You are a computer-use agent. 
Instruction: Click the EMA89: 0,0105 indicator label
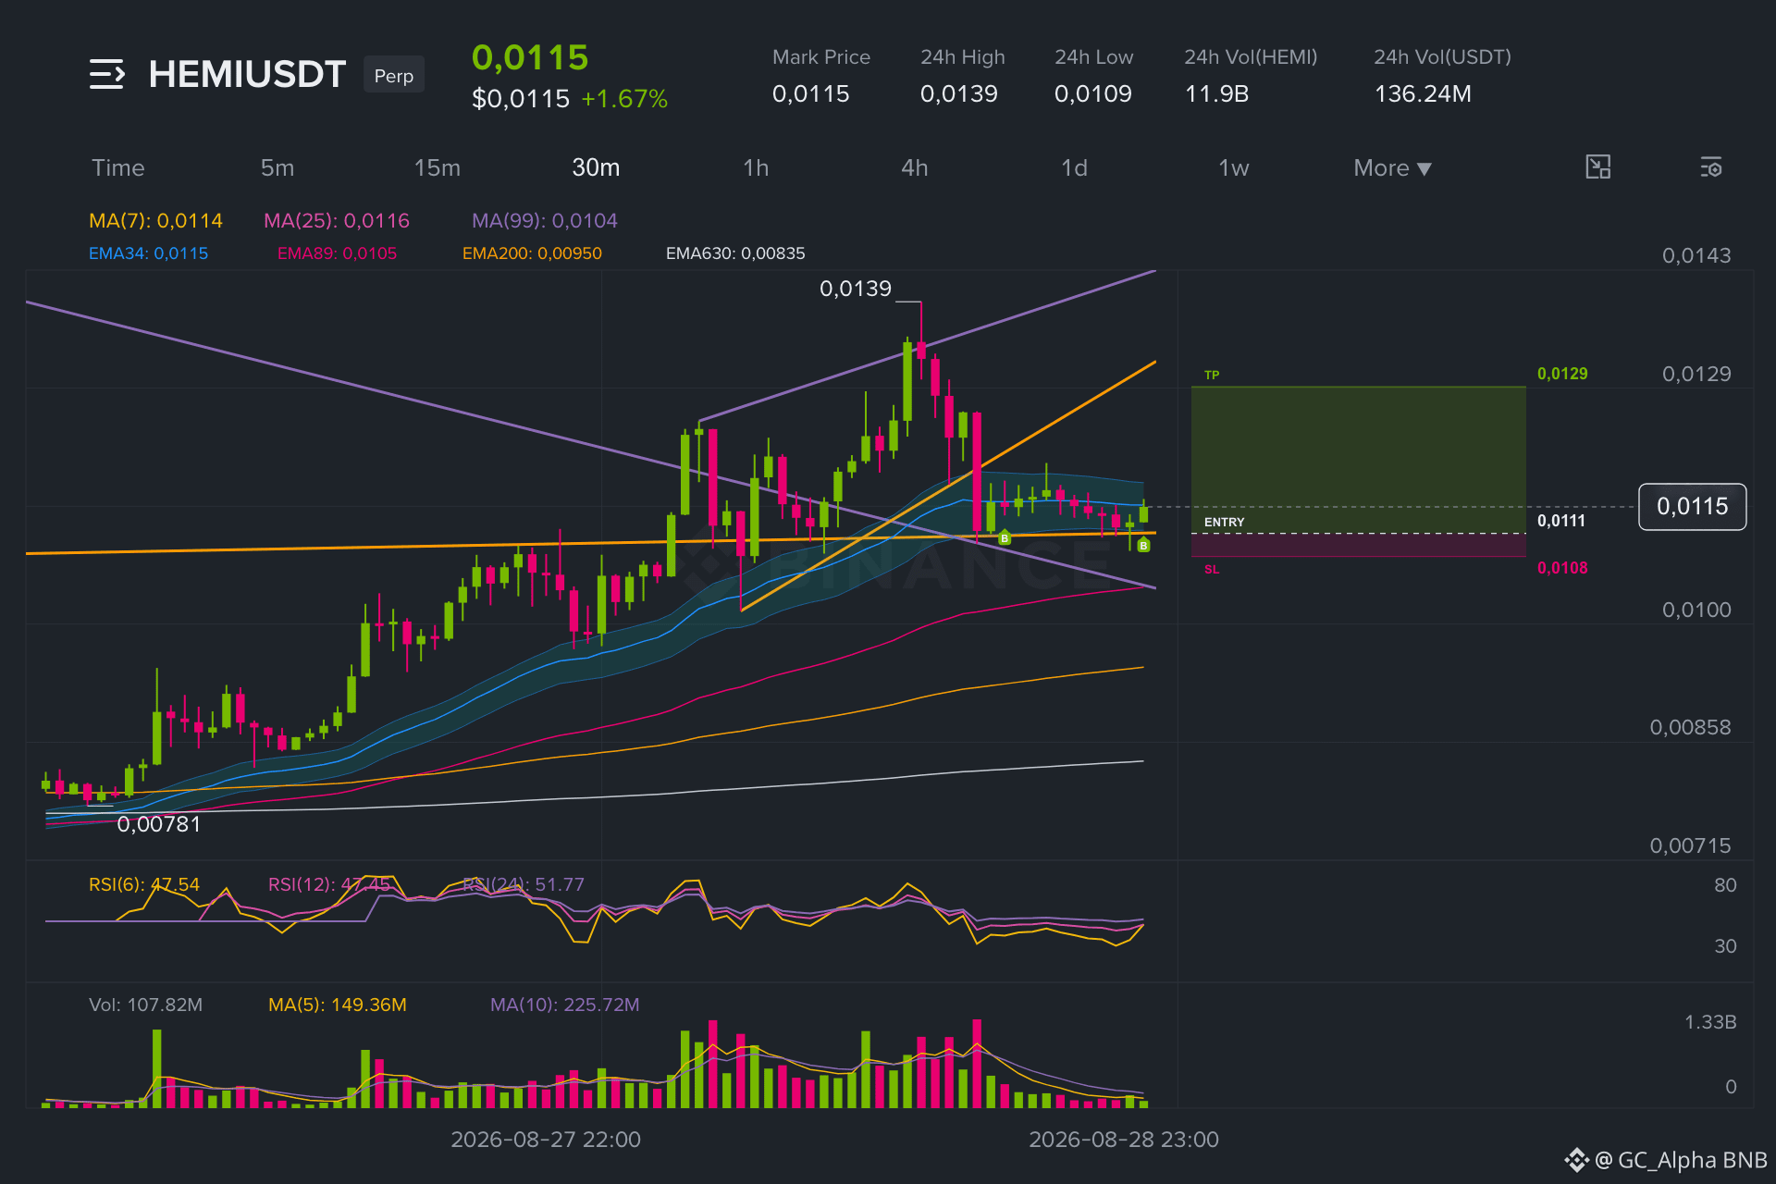coord(337,253)
